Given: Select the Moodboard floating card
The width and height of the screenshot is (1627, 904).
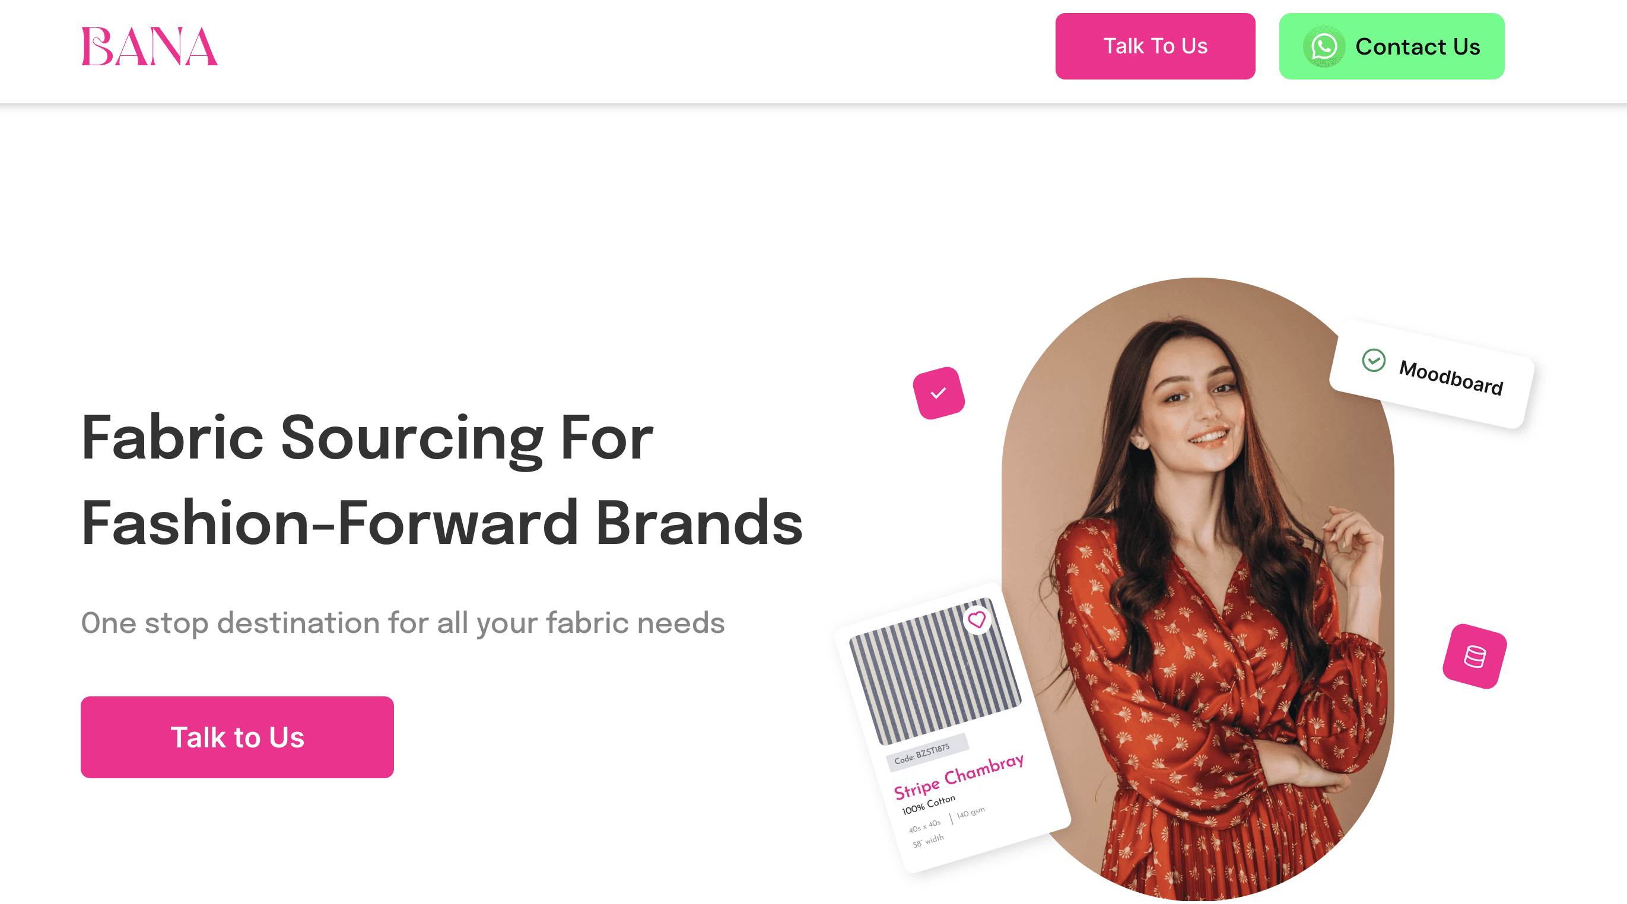Looking at the screenshot, I should coord(1432,374).
